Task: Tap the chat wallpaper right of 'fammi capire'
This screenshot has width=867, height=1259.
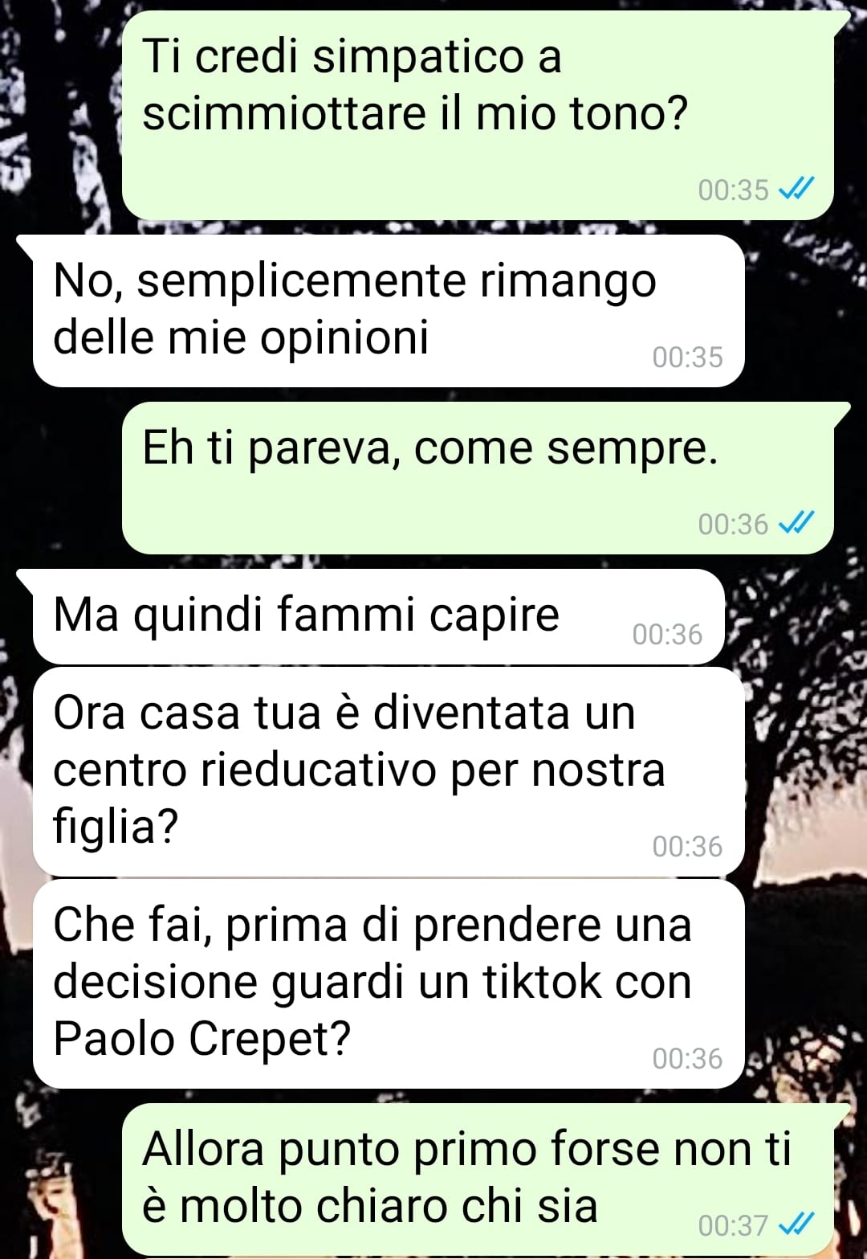Action: coord(795,616)
